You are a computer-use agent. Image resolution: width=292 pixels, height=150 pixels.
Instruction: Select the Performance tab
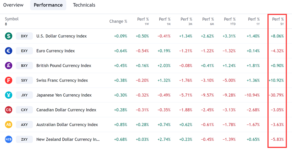tap(48, 5)
